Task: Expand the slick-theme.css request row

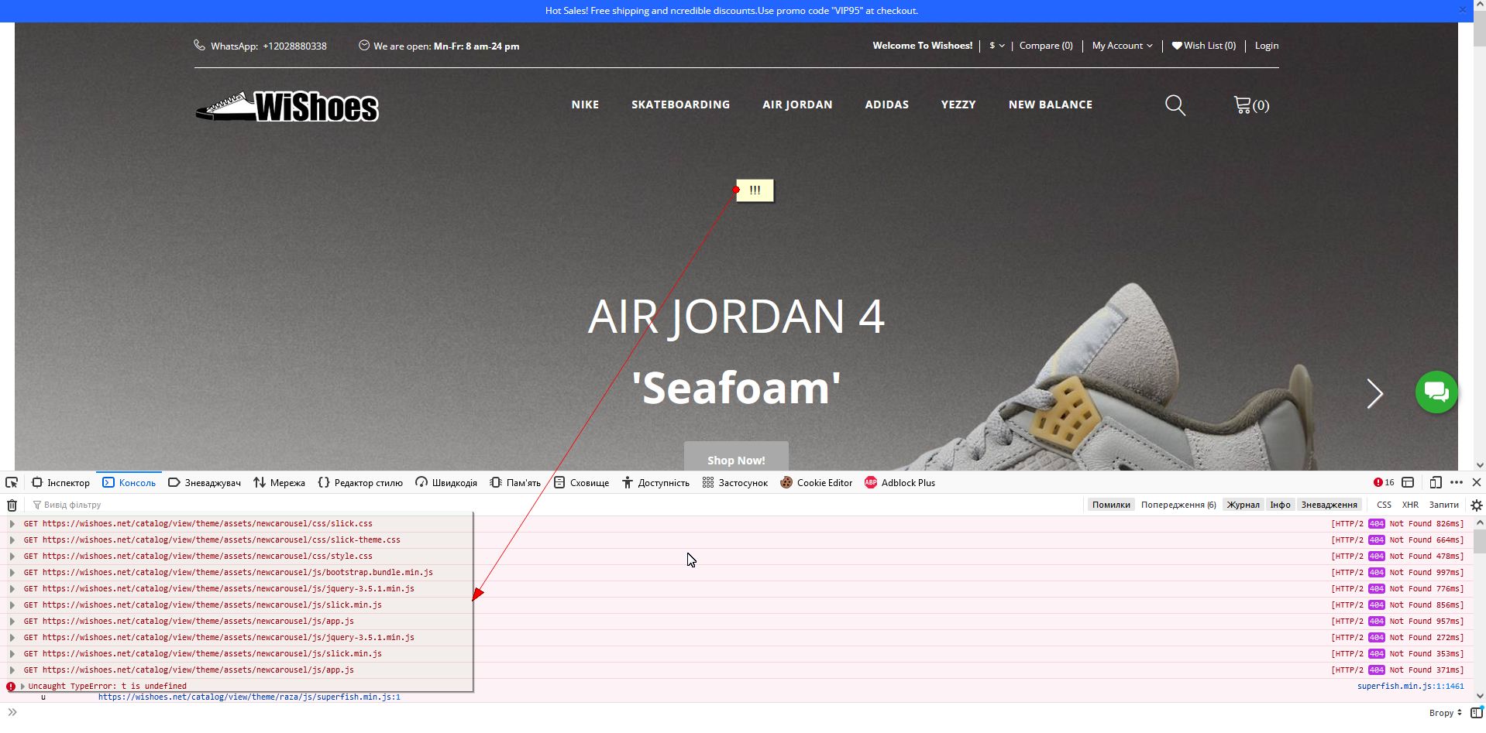Action: (x=12, y=539)
